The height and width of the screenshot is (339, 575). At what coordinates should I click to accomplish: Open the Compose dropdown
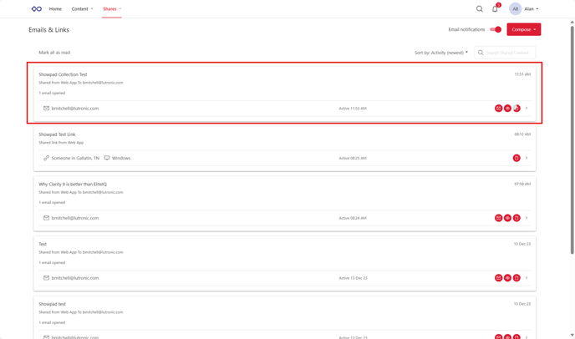pyautogui.click(x=524, y=29)
